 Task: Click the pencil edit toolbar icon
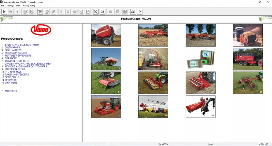click(53, 12)
